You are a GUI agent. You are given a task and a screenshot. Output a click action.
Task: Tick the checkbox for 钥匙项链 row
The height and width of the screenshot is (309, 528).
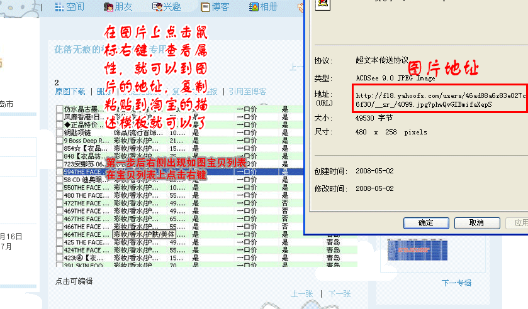click(60, 133)
